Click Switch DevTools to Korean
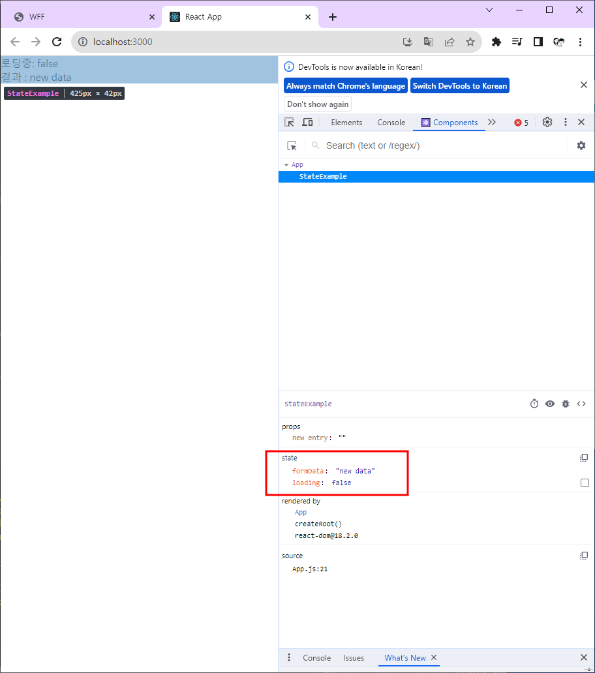Image resolution: width=595 pixels, height=673 pixels. [460, 86]
